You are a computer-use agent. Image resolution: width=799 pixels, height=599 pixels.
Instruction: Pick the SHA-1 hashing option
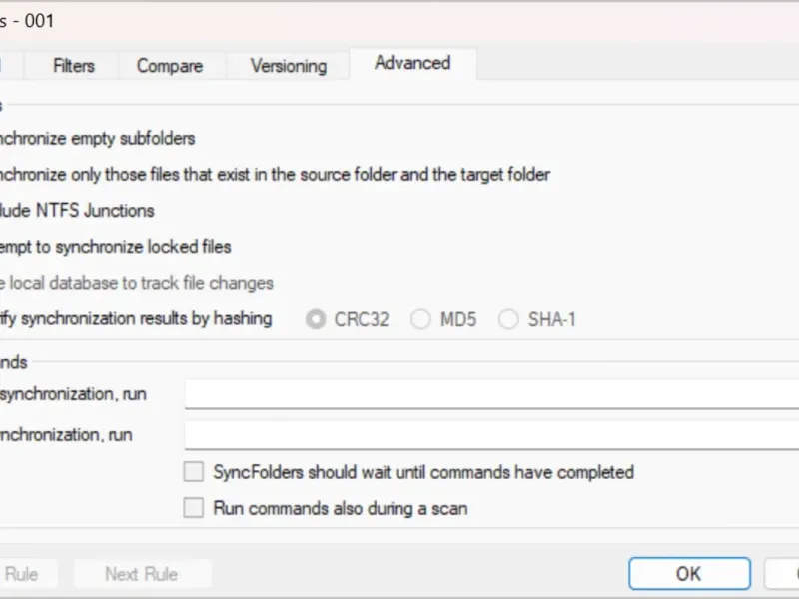point(509,320)
